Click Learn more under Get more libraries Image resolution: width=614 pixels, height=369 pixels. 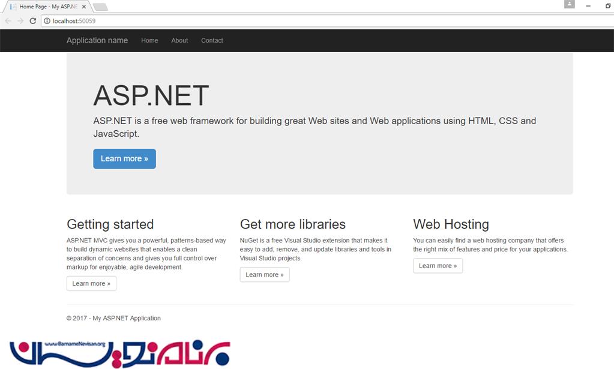click(265, 275)
